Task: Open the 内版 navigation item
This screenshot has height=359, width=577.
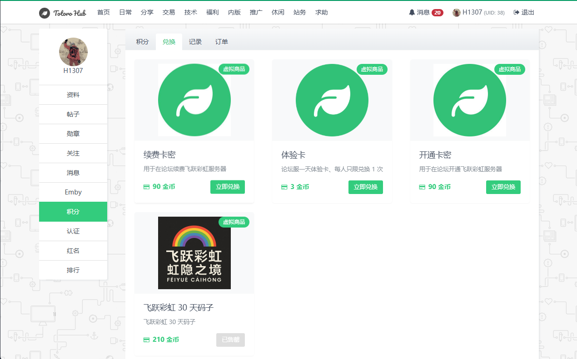Action: tap(234, 13)
